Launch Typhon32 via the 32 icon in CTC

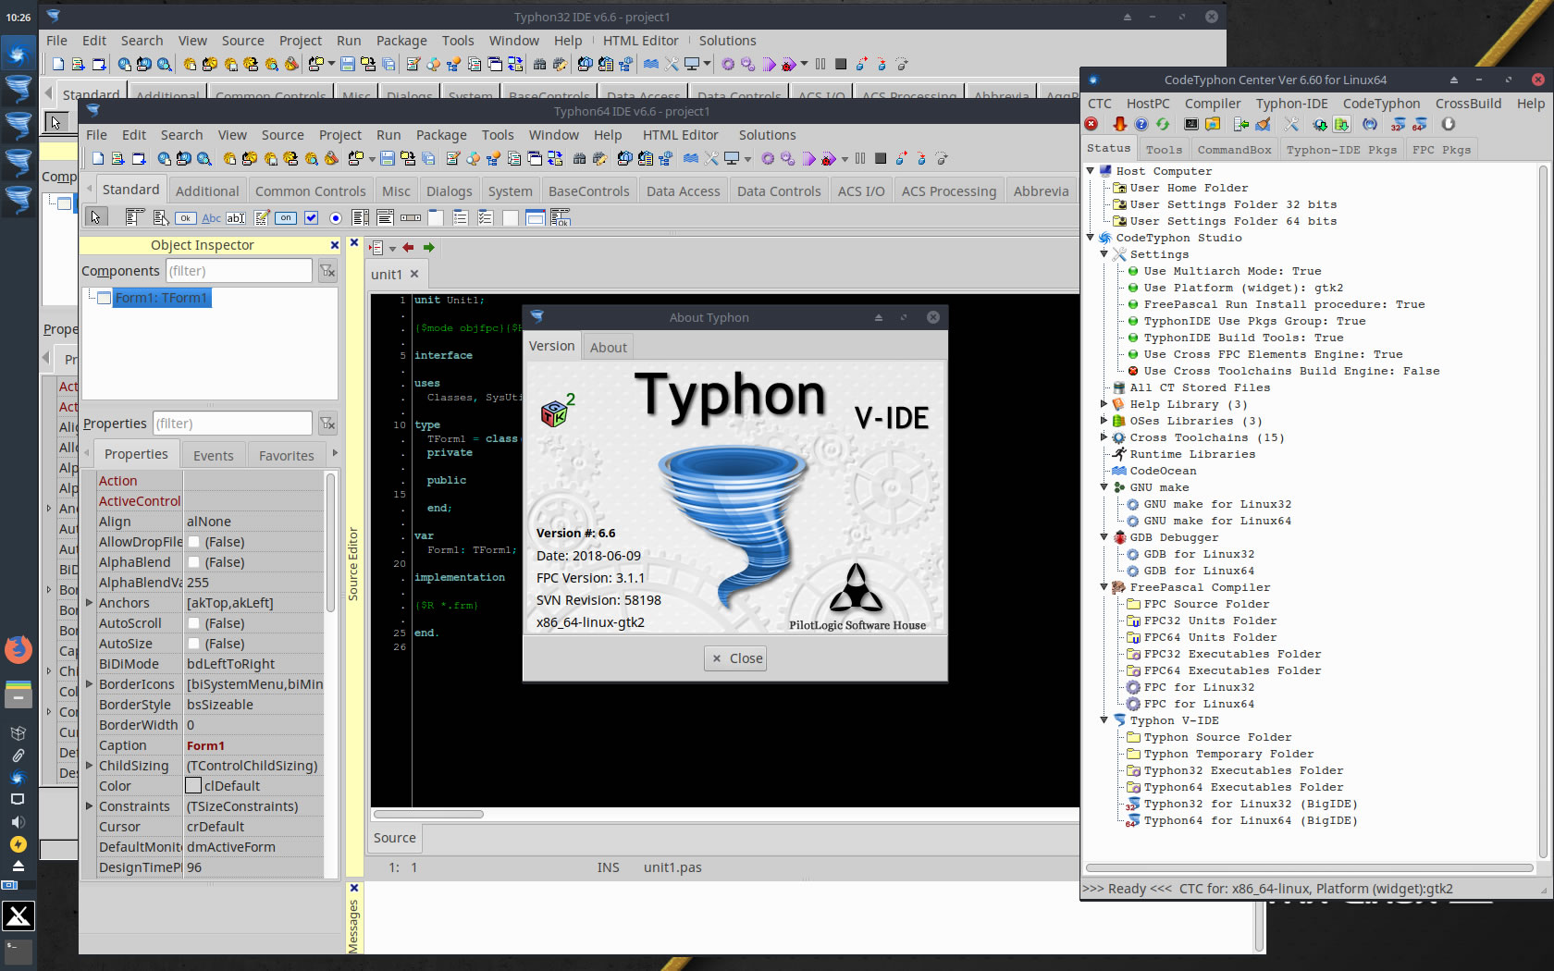pos(1398,124)
